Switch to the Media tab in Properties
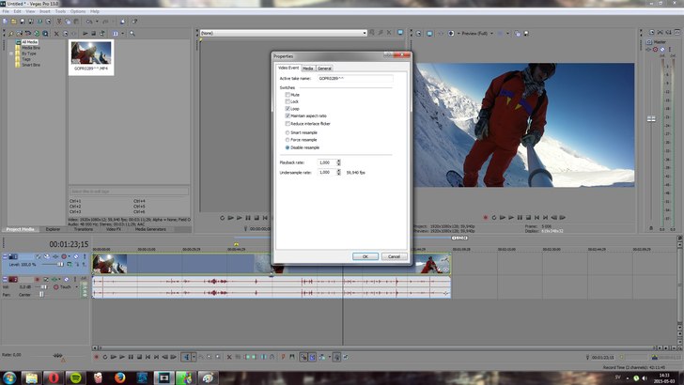Screen dimensions: 684x385 [307, 69]
